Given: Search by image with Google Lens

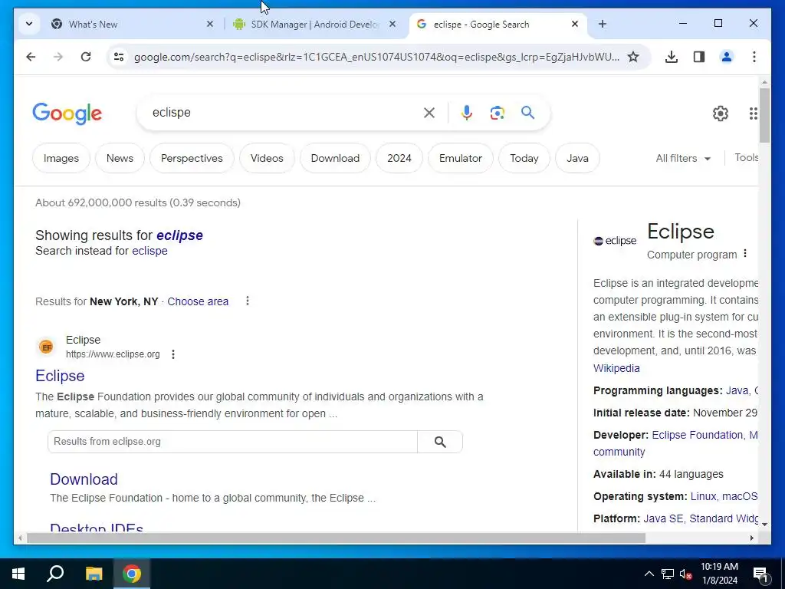Looking at the screenshot, I should point(497,113).
